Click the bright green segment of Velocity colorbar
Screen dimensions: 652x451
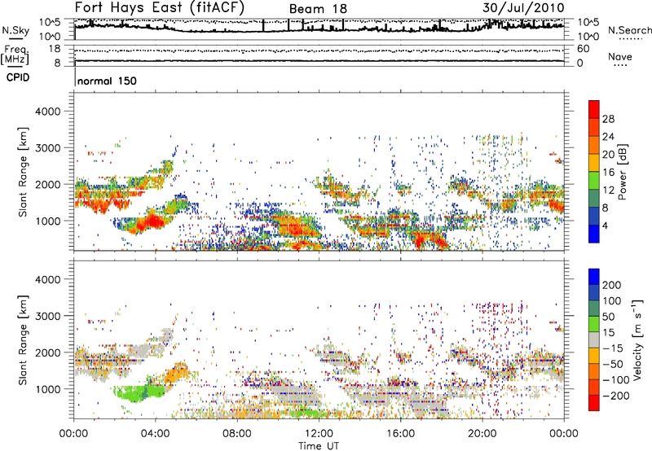(x=594, y=324)
